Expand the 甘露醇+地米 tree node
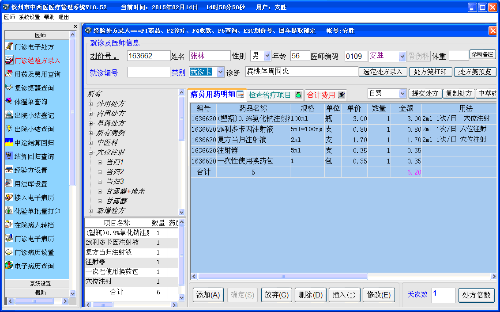The image size is (500, 312). (x=100, y=191)
